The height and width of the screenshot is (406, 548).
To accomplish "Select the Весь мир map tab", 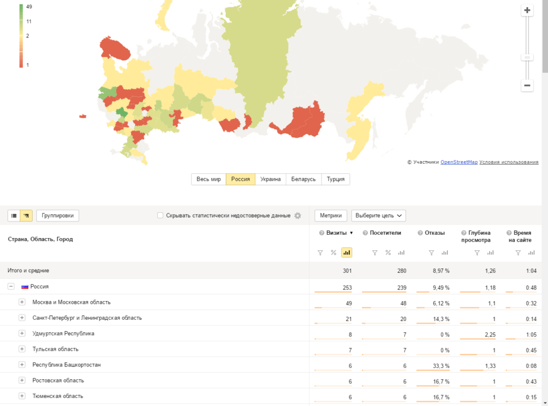I will click(208, 179).
